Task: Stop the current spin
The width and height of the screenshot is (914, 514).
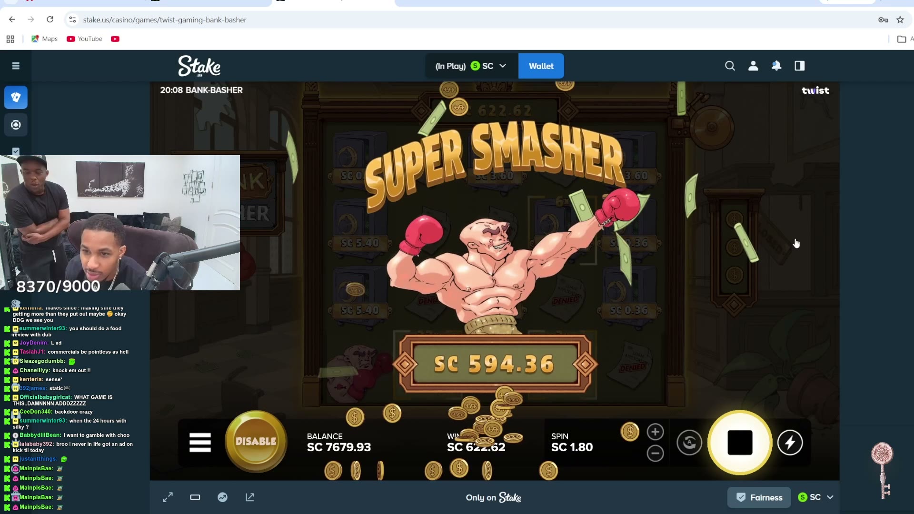Action: (740, 443)
